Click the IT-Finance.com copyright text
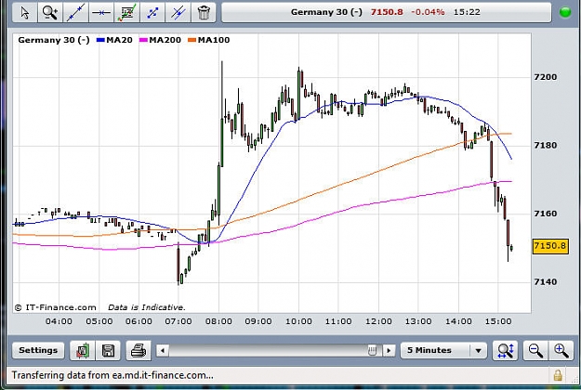Screen dimensions: 581x390 click(x=56, y=307)
